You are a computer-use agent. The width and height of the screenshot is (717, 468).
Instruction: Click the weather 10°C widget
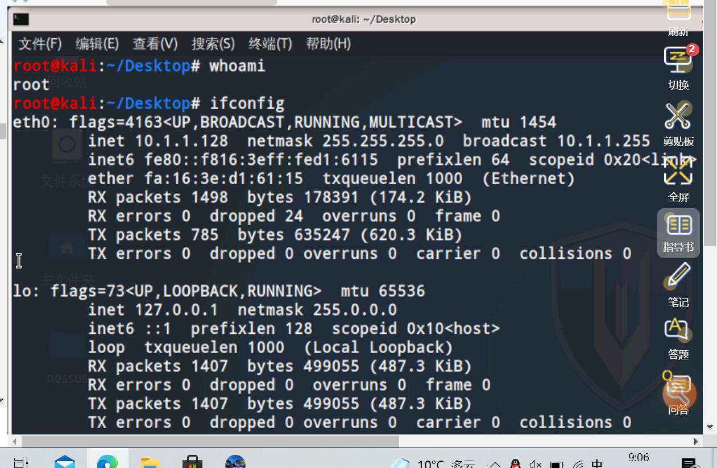point(434,463)
